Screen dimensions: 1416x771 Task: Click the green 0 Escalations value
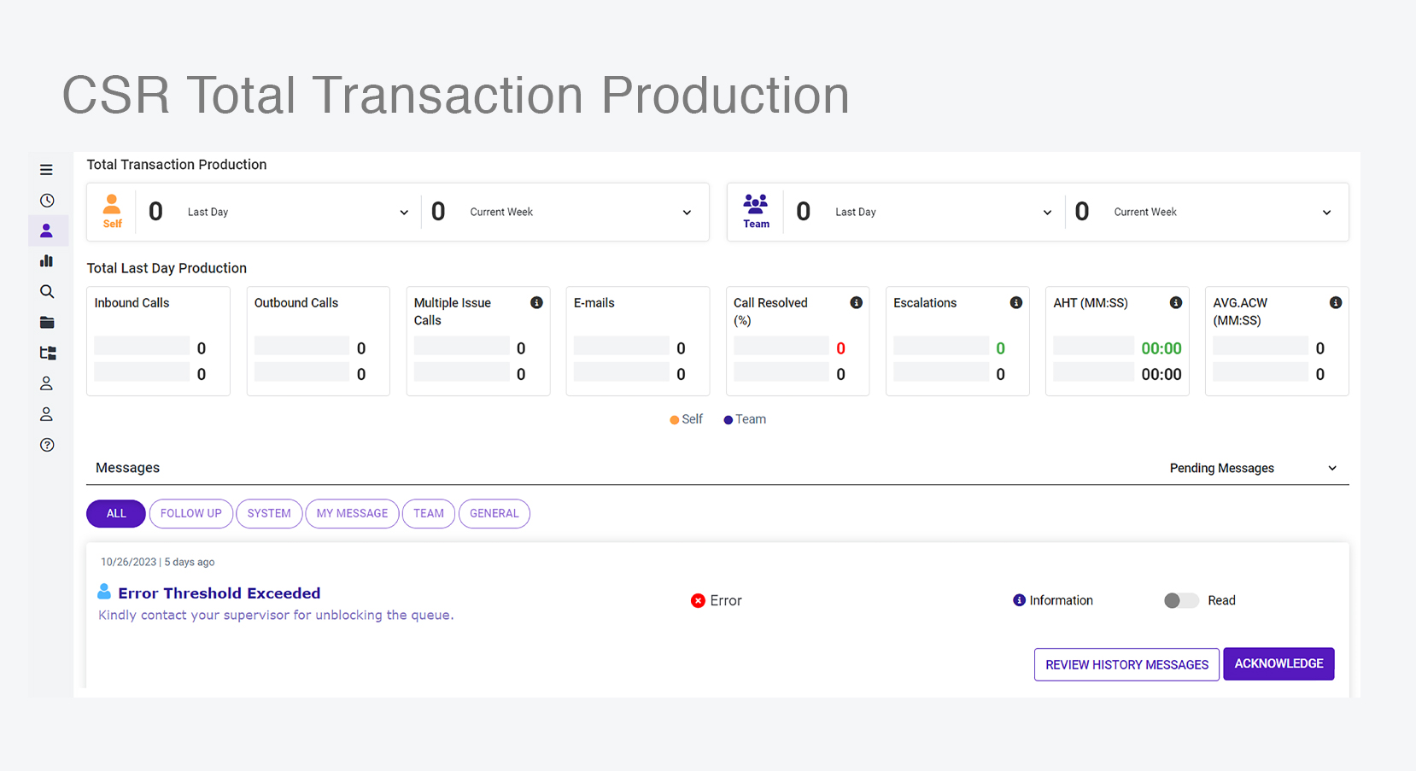(1001, 348)
